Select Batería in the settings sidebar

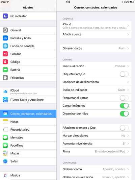pyautogui.click(x=28, y=70)
